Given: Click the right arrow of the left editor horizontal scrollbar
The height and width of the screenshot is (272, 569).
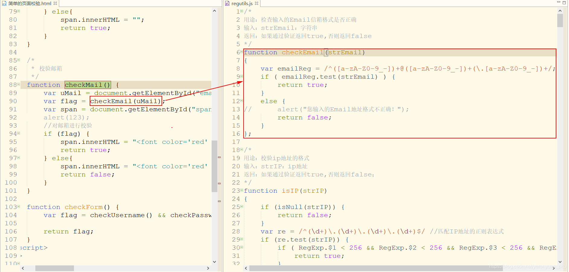Looking at the screenshot, I should 208,268.
